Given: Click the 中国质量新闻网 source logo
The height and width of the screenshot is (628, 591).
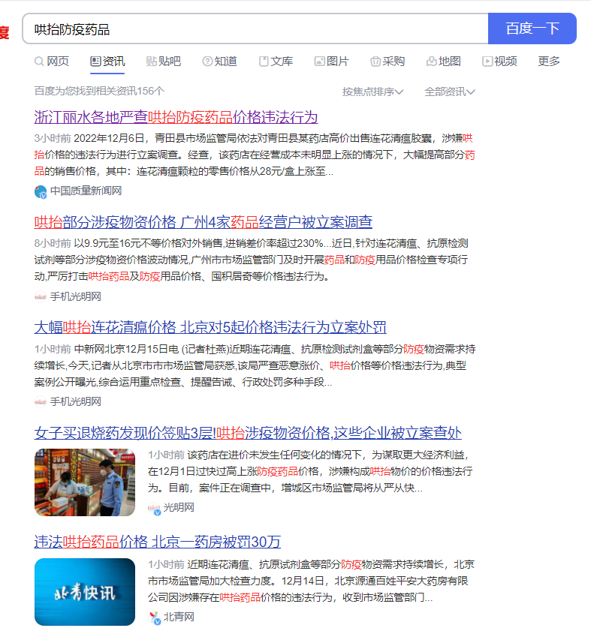Looking at the screenshot, I should point(41,191).
